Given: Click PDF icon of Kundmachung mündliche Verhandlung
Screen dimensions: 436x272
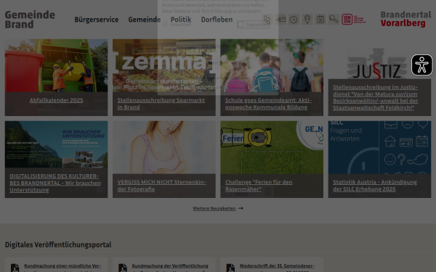Looking at the screenshot, I should pyautogui.click(x=15, y=268).
